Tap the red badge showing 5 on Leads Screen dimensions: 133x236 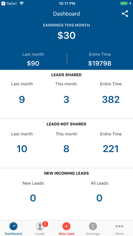click(45, 224)
